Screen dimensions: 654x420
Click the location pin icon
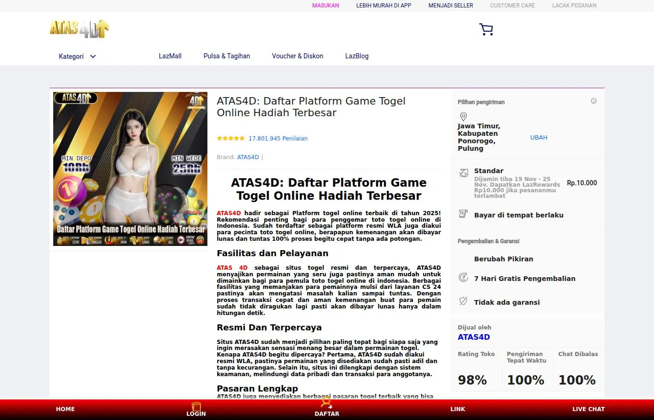click(x=463, y=117)
